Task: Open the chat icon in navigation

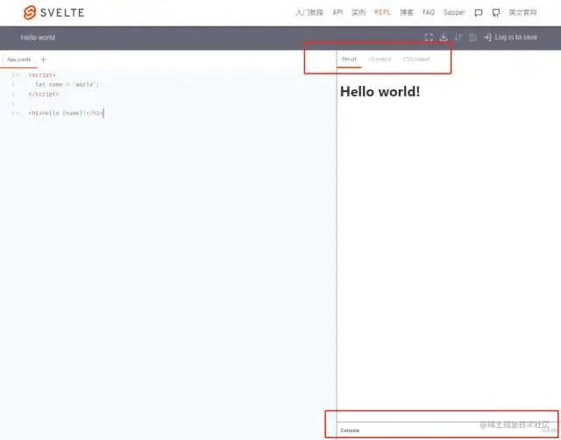Action: (479, 13)
